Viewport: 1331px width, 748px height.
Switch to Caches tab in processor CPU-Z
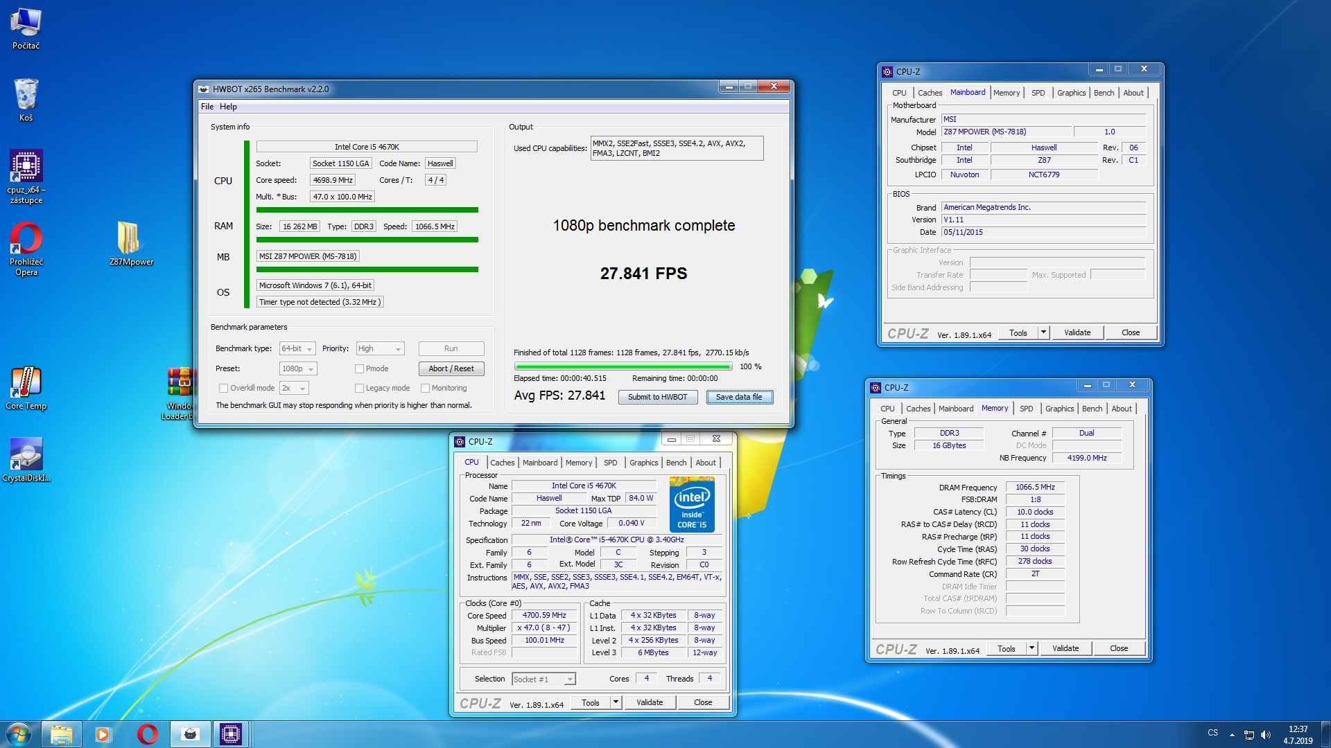click(502, 463)
